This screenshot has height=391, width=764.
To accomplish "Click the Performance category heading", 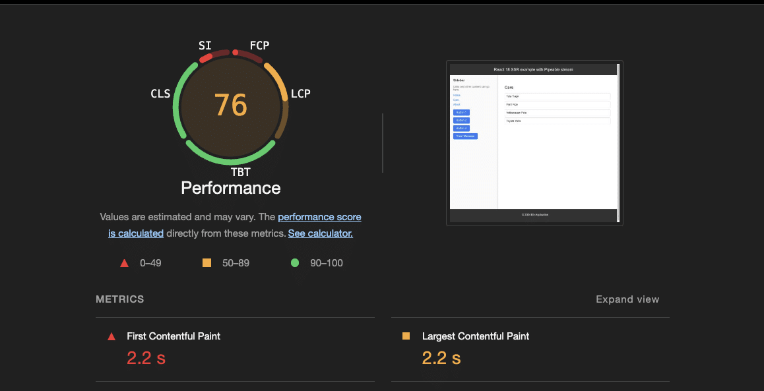I will tap(231, 189).
